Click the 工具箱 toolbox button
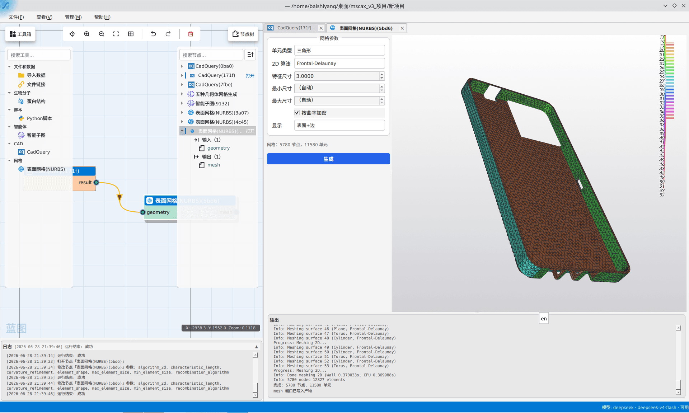 click(20, 34)
